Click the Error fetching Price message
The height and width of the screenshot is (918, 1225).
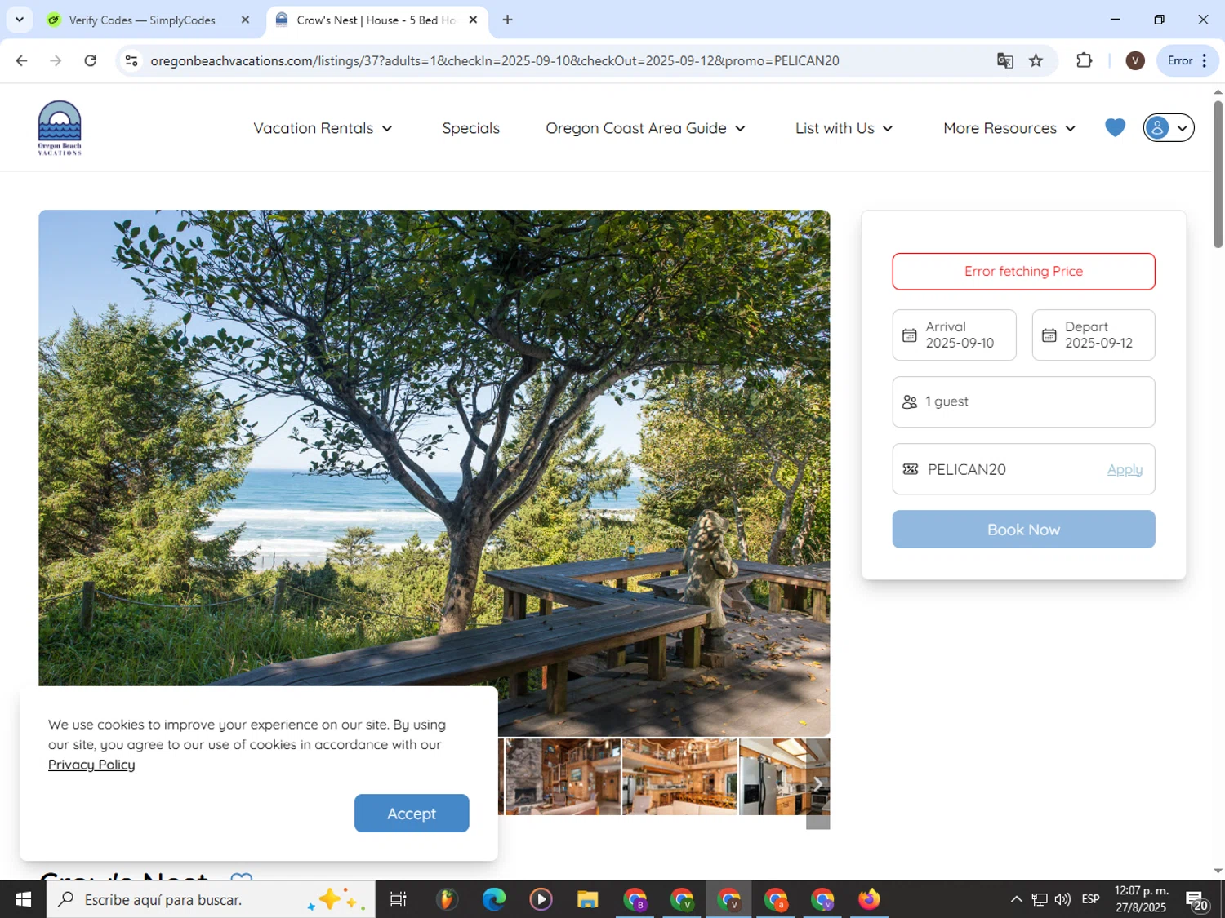(x=1023, y=272)
